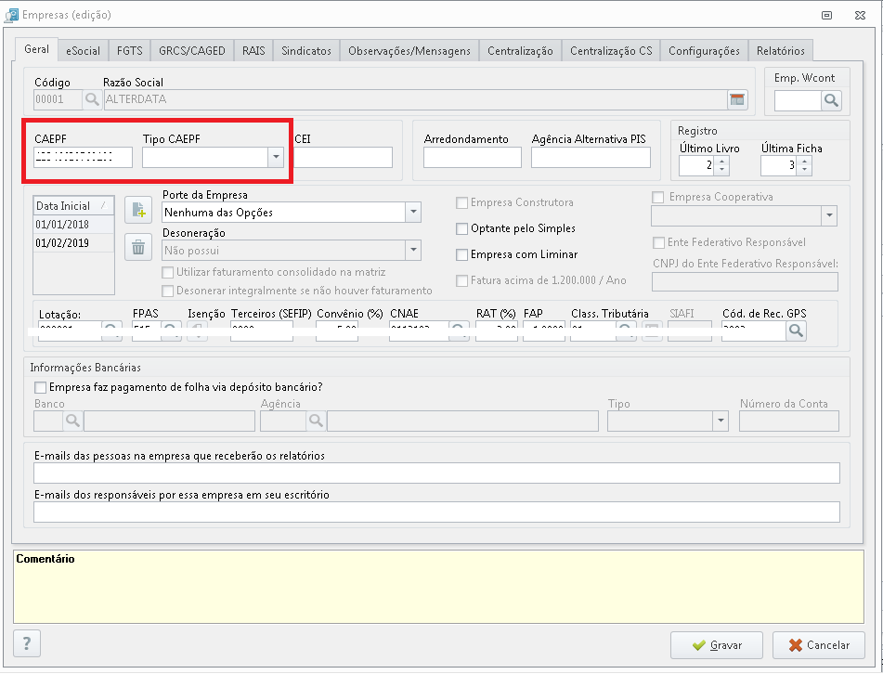
Task: Check the Empresa Construtora box
Action: point(461,202)
